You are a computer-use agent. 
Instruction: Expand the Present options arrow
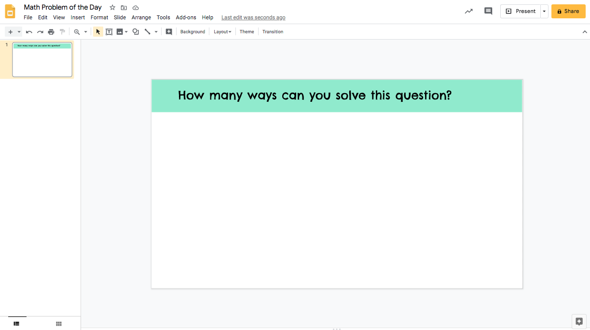pos(543,11)
